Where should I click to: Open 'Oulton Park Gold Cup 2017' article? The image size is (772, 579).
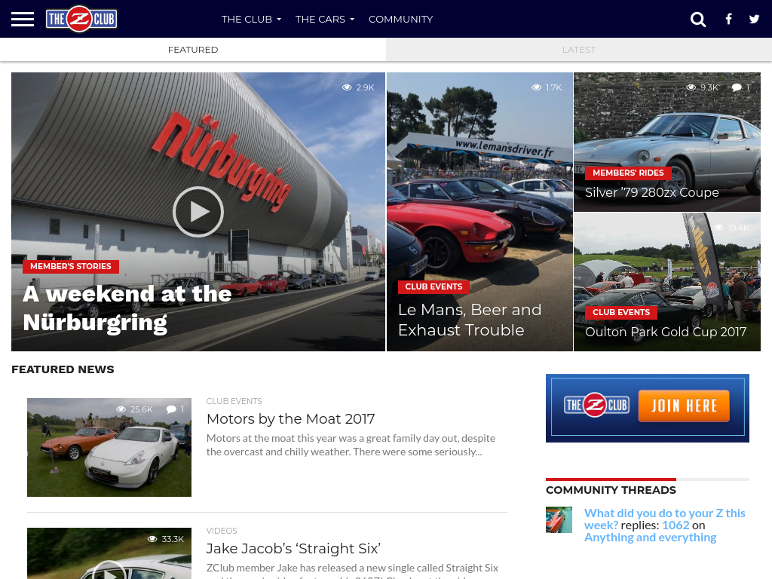[666, 332]
